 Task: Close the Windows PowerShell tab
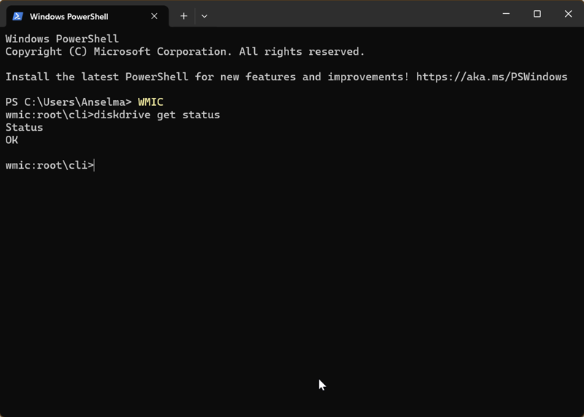pyautogui.click(x=155, y=15)
